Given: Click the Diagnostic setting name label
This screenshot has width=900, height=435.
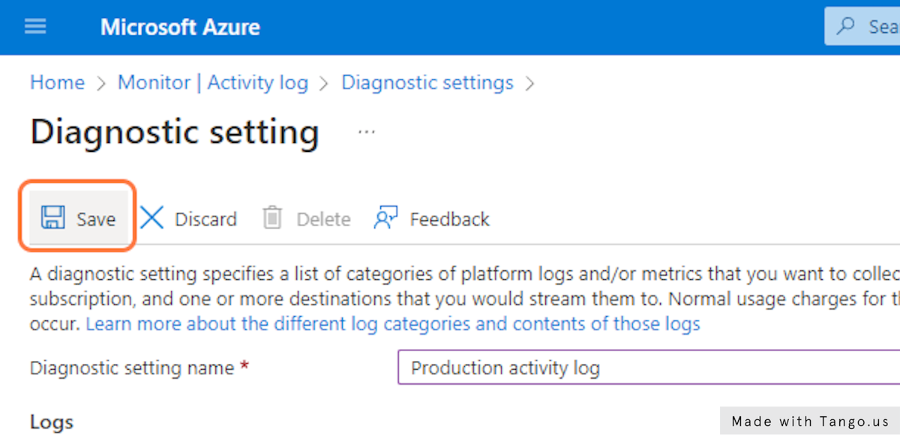Looking at the screenshot, I should (132, 368).
